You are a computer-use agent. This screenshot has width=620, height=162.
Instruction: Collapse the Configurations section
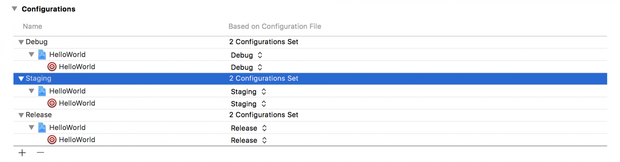(x=14, y=9)
